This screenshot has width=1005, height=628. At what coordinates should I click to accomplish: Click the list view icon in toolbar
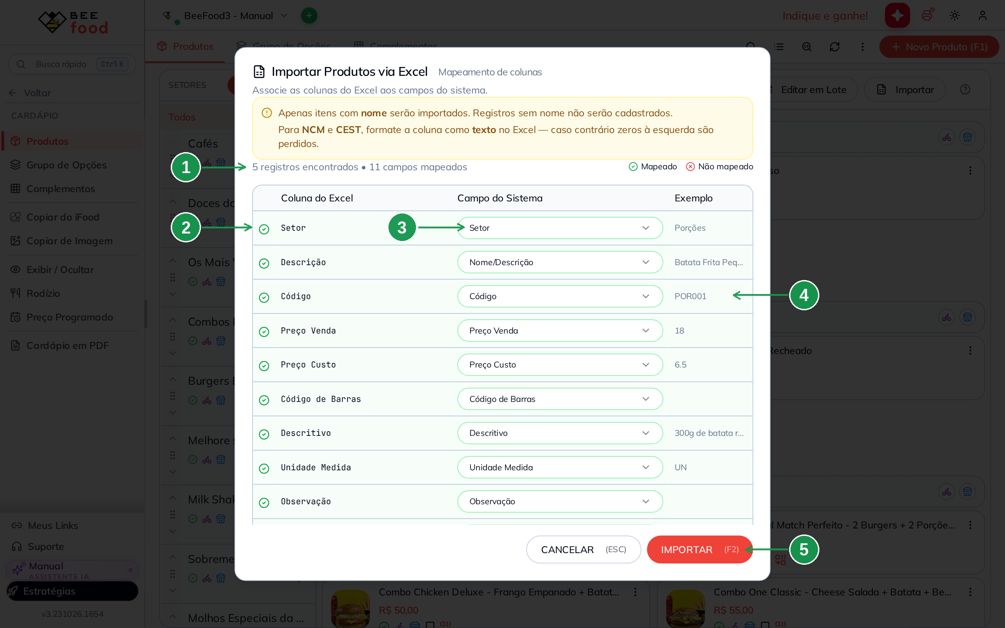click(x=779, y=47)
